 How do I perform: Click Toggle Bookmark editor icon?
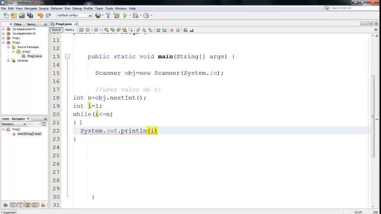point(151,30)
